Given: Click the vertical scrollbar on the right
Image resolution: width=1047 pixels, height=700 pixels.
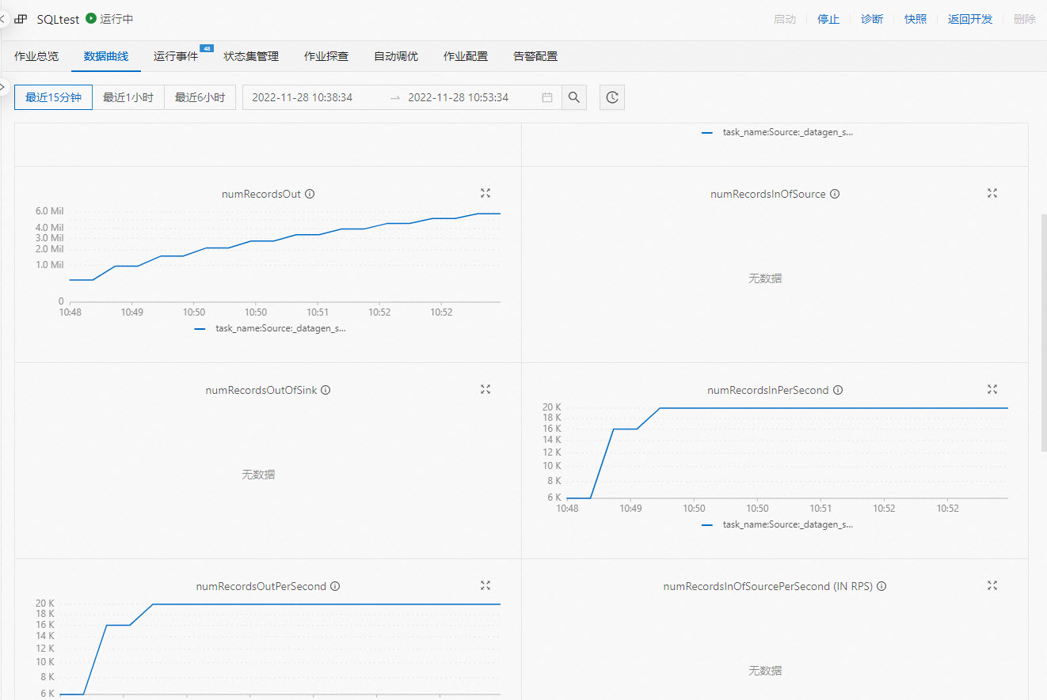Looking at the screenshot, I should [1043, 332].
